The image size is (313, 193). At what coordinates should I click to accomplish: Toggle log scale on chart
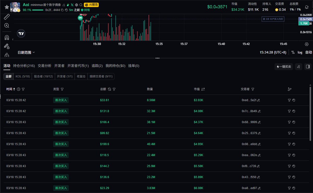click(x=300, y=52)
